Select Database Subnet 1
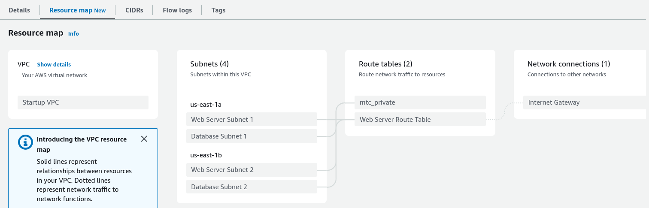 coord(252,136)
